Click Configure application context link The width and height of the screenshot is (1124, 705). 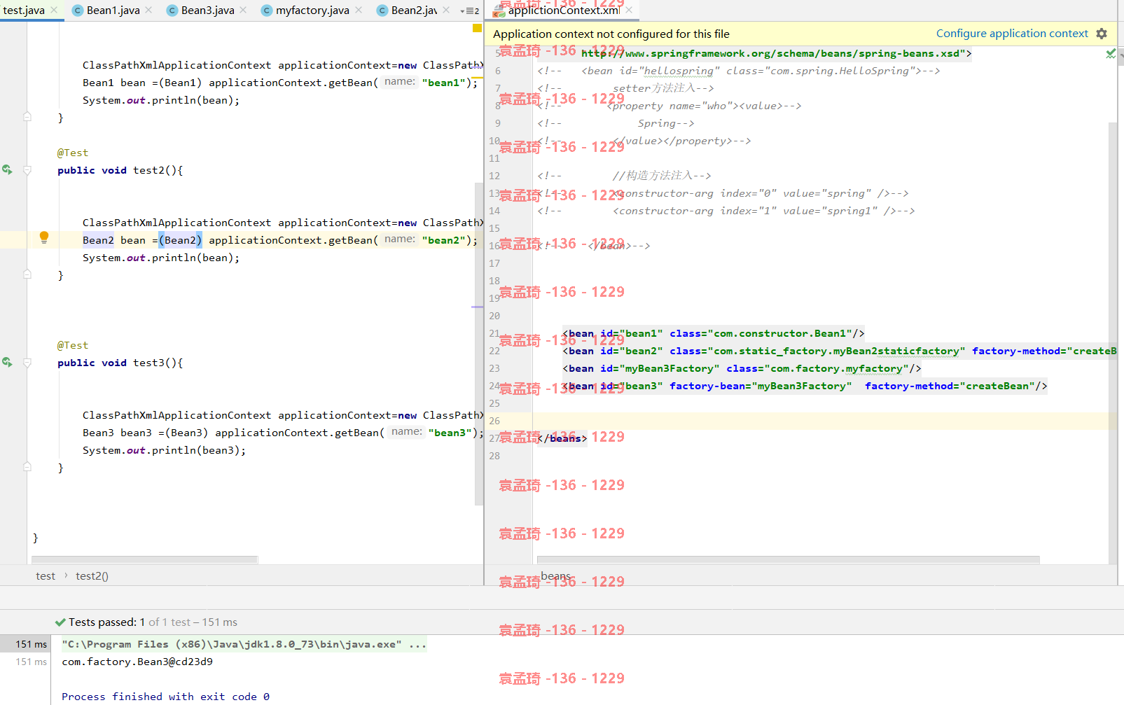[1012, 34]
